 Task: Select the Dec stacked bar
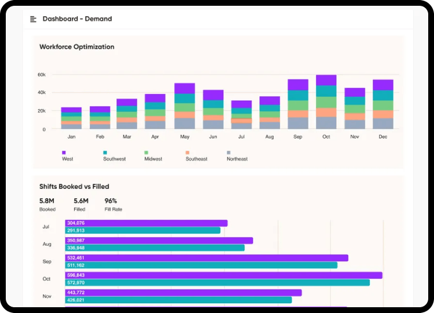click(x=383, y=104)
